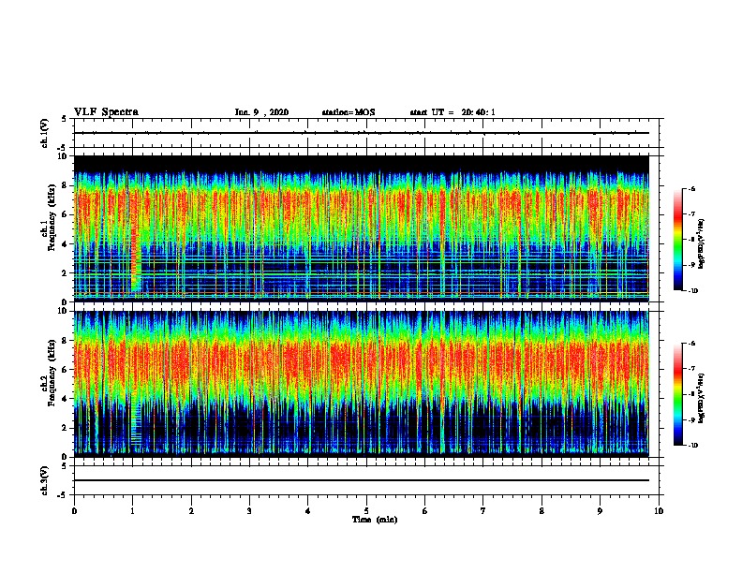Select the "Jan. 9, 2020" date text
Viewport: 742px width, 573px height.
pyautogui.click(x=261, y=112)
